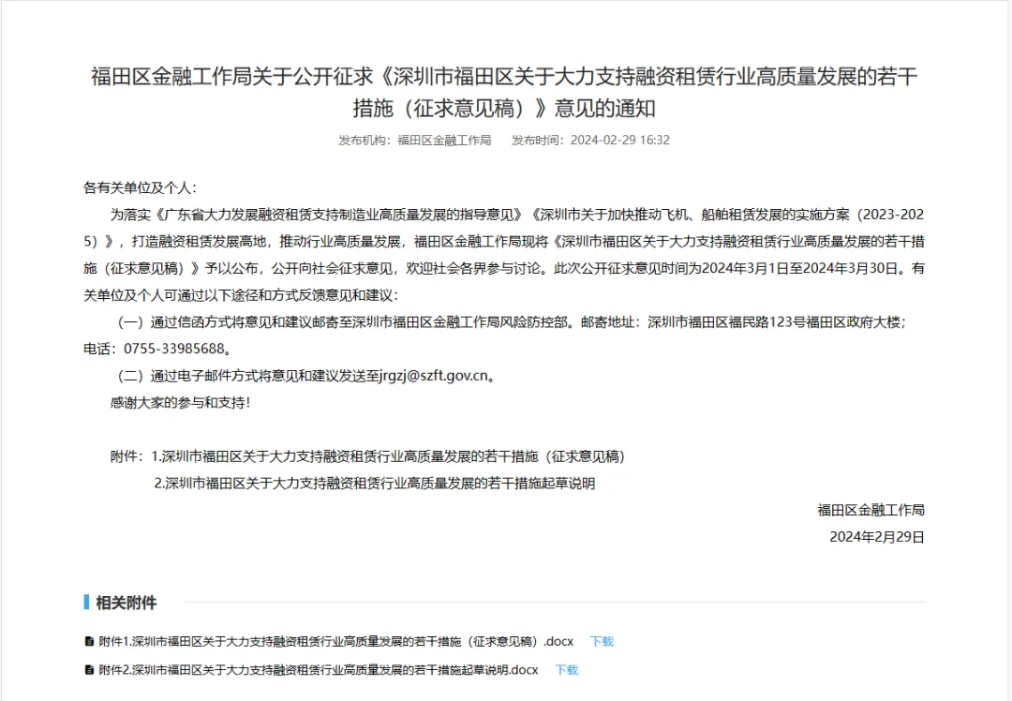Click the signature line 福田区金融工作局
Image resolution: width=1012 pixels, height=701 pixels.
(870, 510)
